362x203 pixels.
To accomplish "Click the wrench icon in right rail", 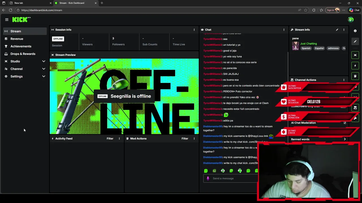I will 355,118.
